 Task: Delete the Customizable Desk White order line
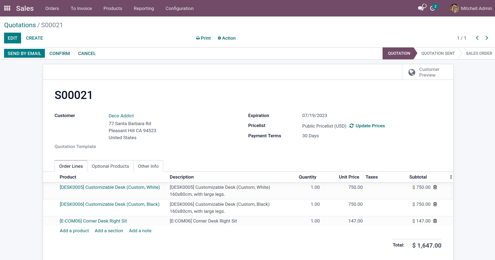[435, 187]
